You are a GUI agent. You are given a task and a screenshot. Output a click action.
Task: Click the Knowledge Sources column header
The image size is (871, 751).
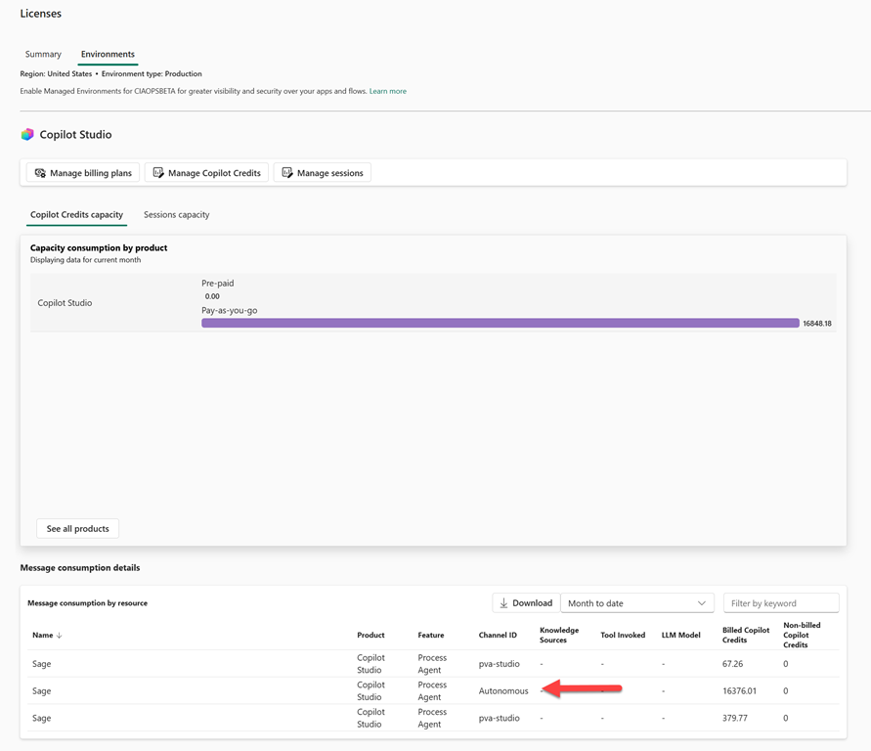tap(559, 635)
